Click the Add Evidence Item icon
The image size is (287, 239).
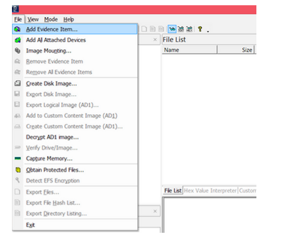[x=17, y=29]
